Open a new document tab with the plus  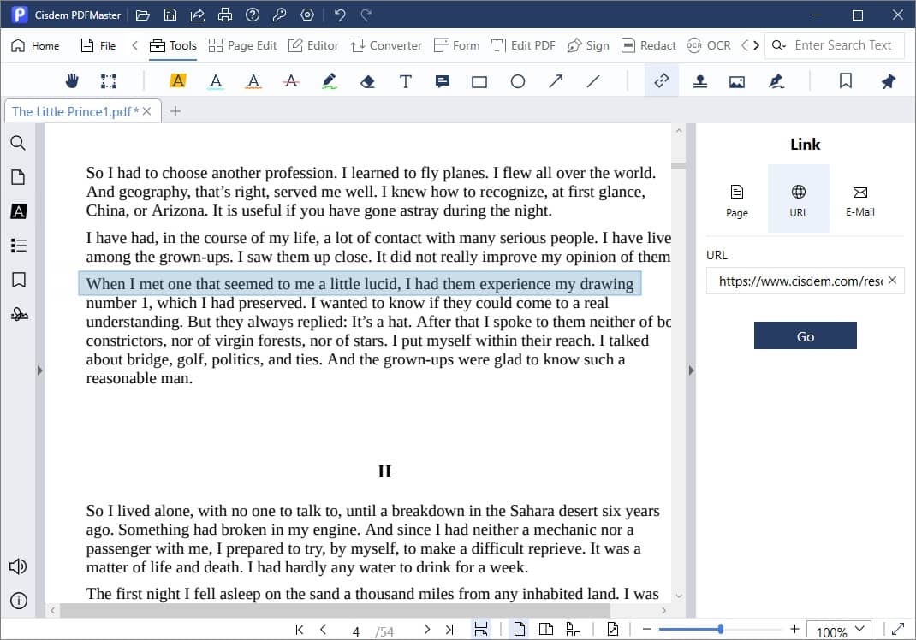click(x=176, y=110)
